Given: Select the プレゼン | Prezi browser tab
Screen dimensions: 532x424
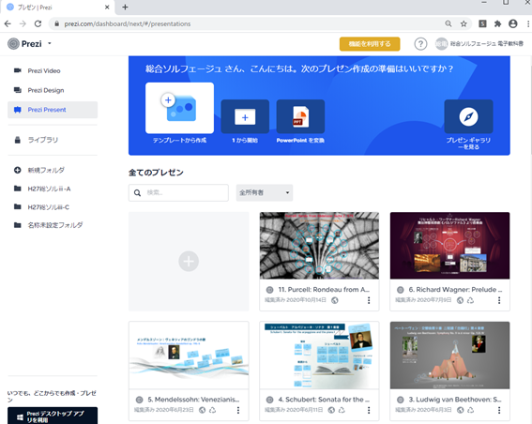Looking at the screenshot, I should pos(57,8).
